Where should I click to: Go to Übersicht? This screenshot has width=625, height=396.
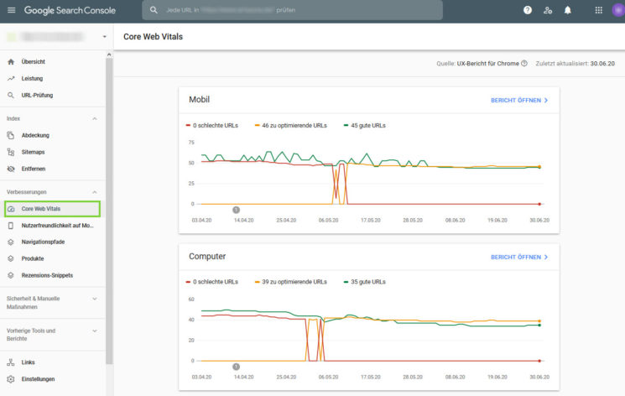tap(33, 62)
